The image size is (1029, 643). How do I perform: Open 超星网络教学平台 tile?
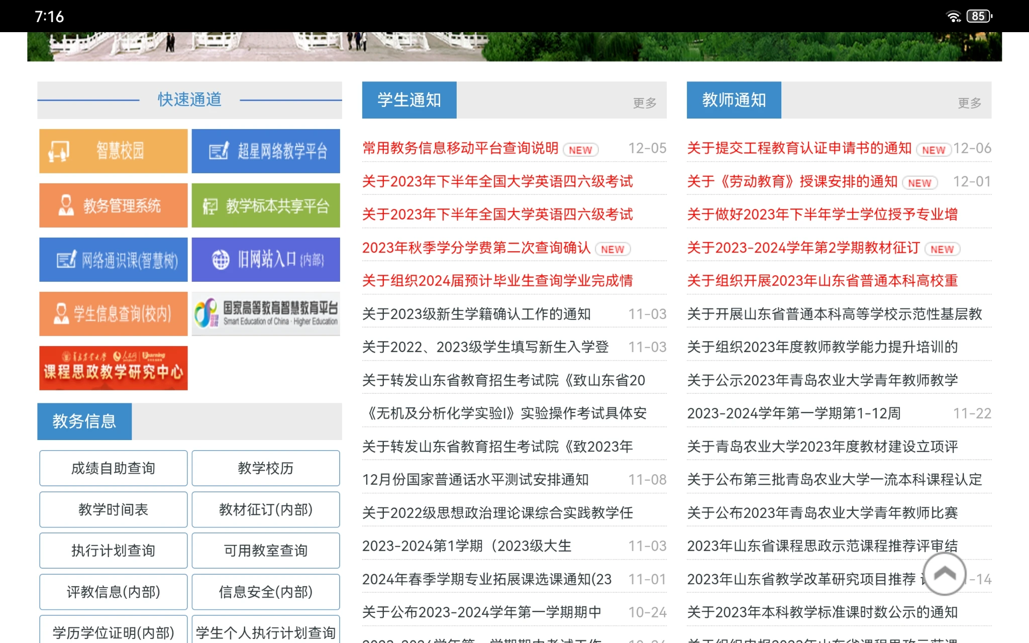pos(265,151)
